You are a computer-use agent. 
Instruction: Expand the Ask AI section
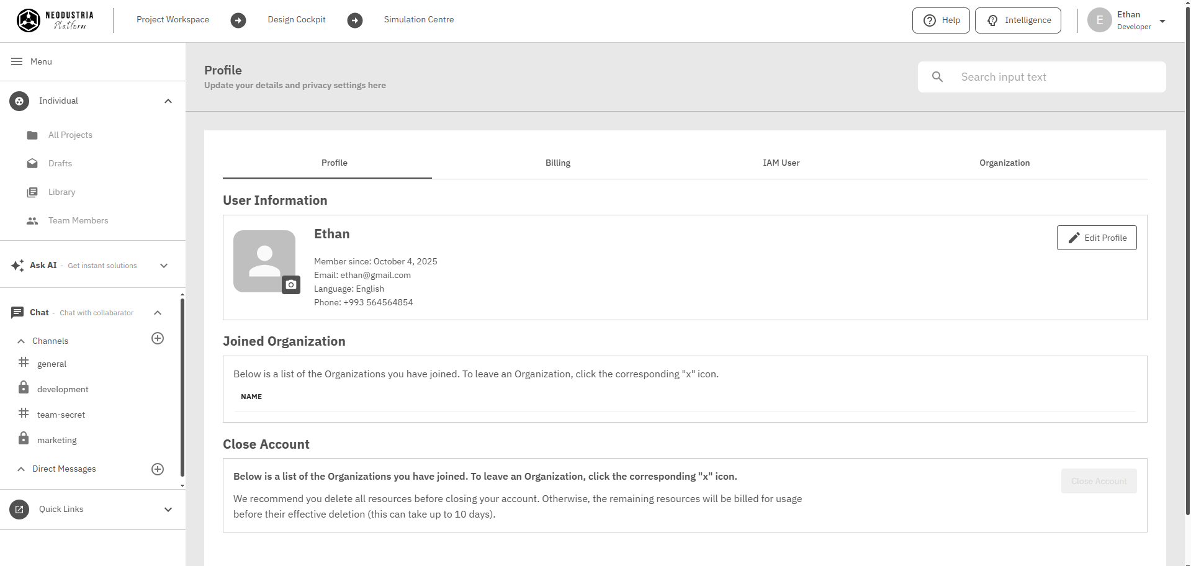pos(164,266)
